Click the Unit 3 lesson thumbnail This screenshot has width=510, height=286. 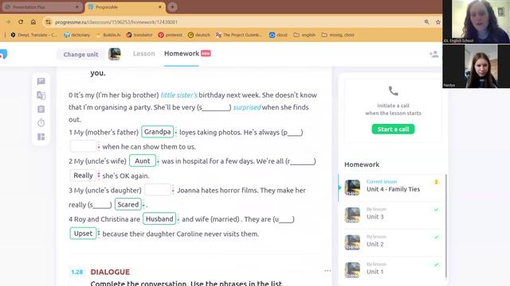point(352,215)
